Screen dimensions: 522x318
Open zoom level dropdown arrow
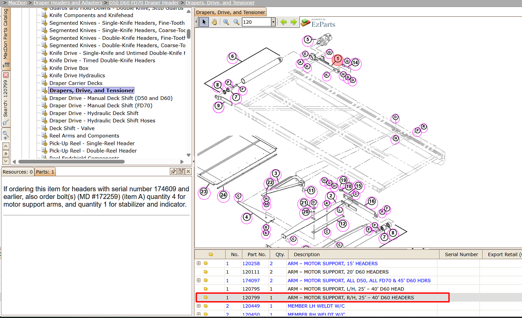(x=273, y=22)
